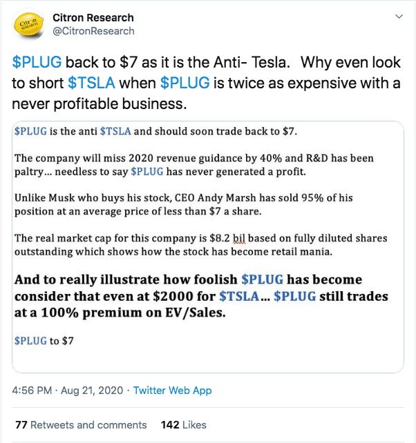Click the Citron Research lemon avatar
This screenshot has height=443, width=416.
28,25
